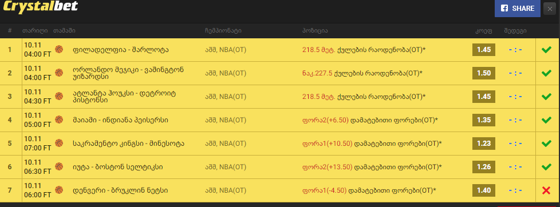Click the basketball icon in row 5

pos(59,143)
